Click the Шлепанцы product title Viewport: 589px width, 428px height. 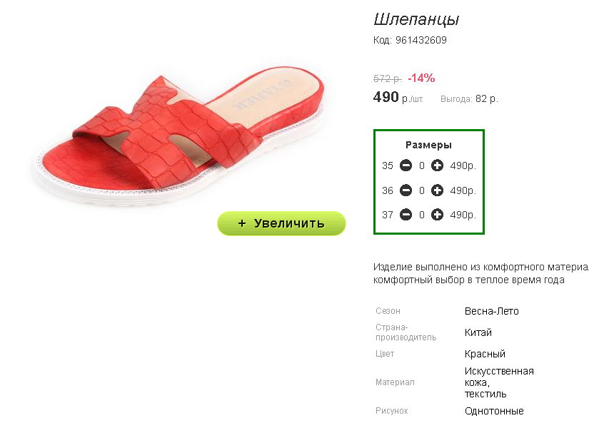pos(416,19)
